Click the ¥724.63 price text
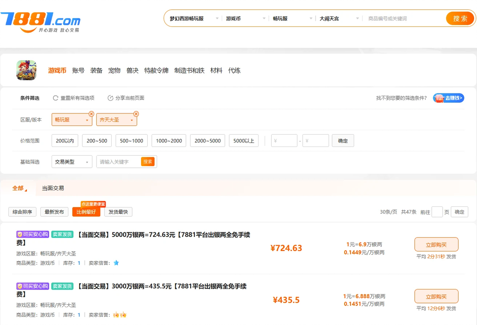The image size is (477, 325). 286,248
